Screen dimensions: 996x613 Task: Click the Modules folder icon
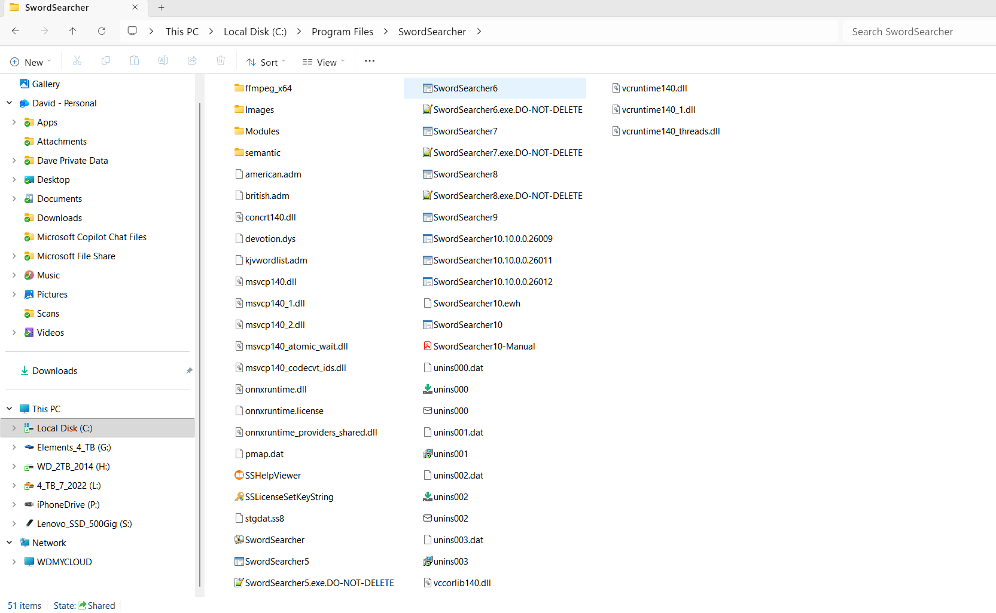pyautogui.click(x=239, y=131)
